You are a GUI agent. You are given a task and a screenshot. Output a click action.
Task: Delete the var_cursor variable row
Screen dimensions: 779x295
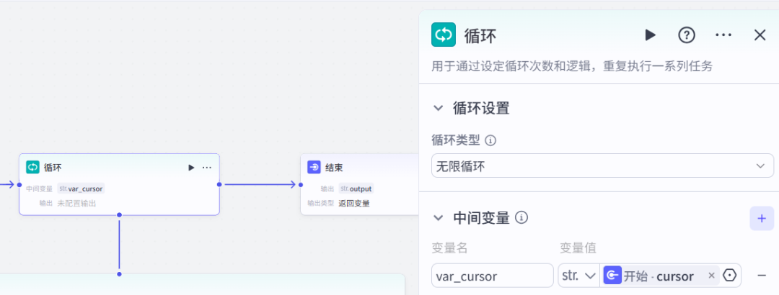coord(762,275)
